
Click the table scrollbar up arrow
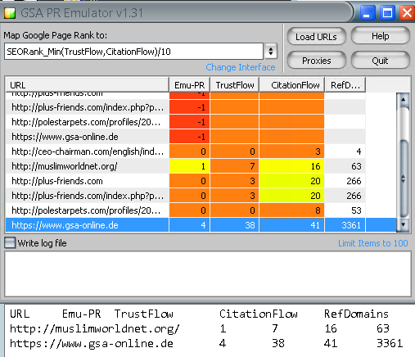pos(403,100)
